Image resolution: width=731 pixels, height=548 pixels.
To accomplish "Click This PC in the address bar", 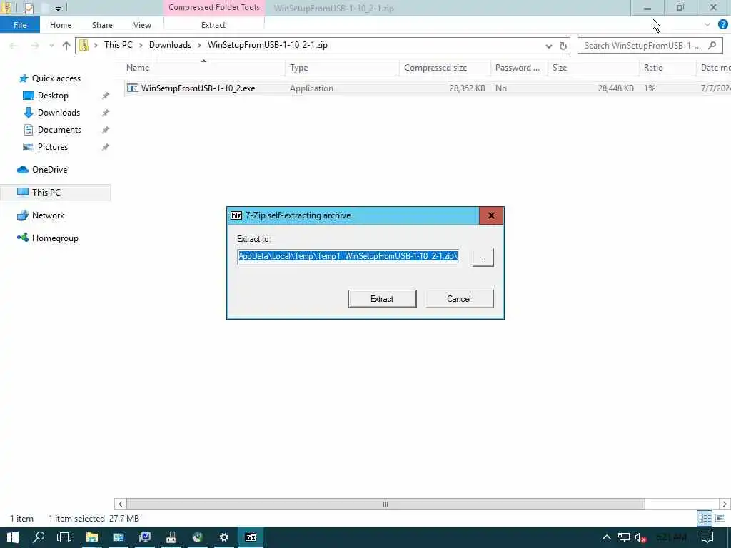I will pyautogui.click(x=119, y=45).
